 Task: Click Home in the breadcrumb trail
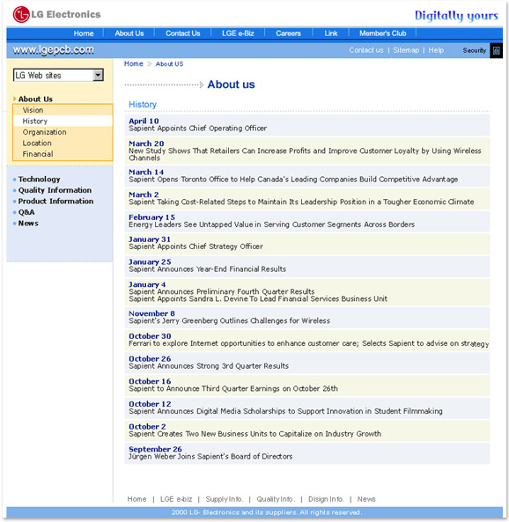(x=133, y=63)
